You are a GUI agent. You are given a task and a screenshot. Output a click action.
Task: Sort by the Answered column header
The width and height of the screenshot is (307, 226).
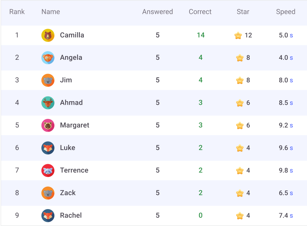(157, 12)
